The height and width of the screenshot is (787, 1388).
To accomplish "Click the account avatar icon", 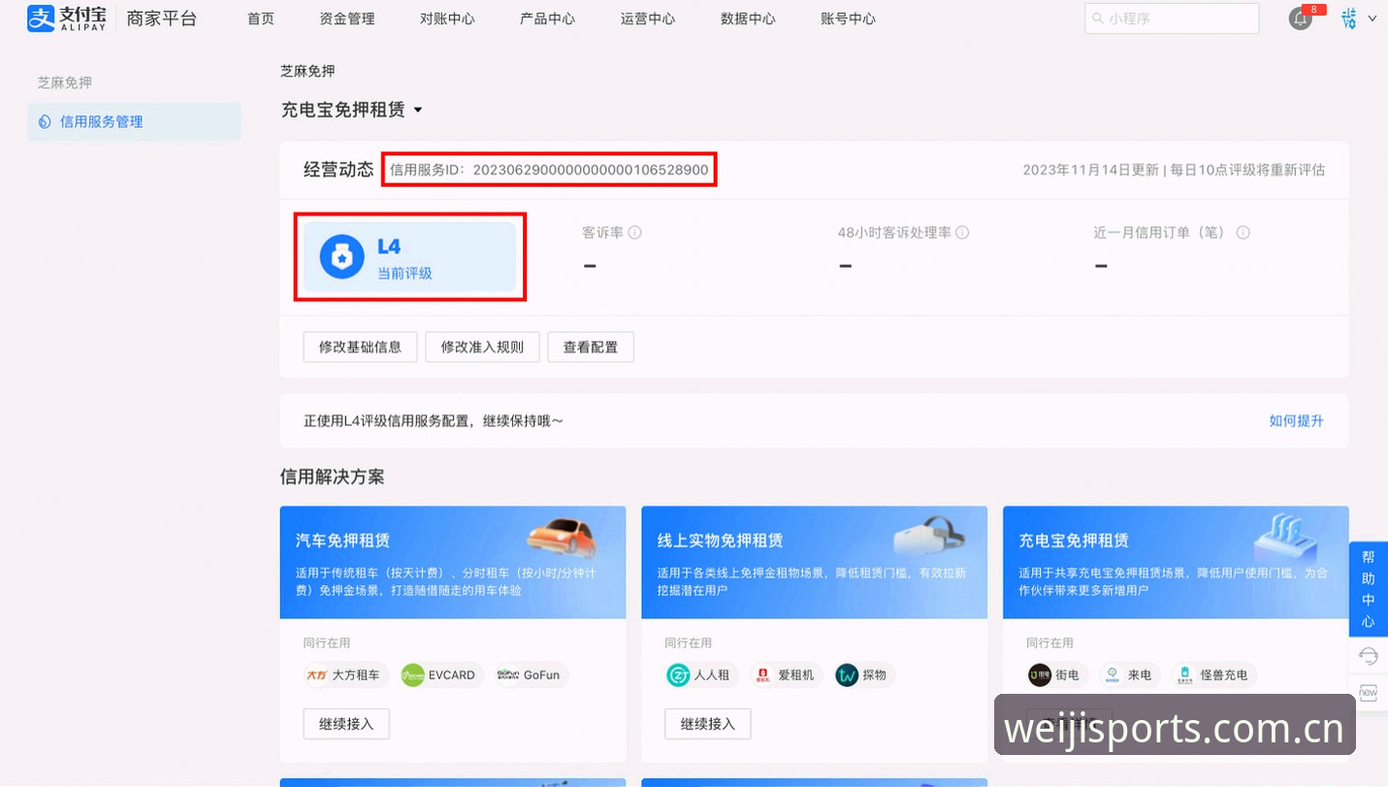I will pos(1348,18).
